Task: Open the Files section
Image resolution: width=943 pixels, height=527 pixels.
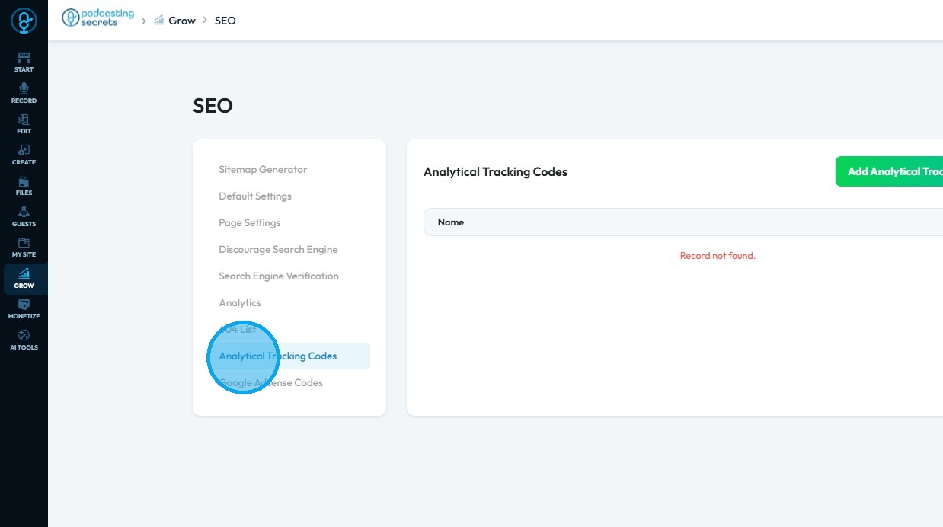Action: click(24, 185)
